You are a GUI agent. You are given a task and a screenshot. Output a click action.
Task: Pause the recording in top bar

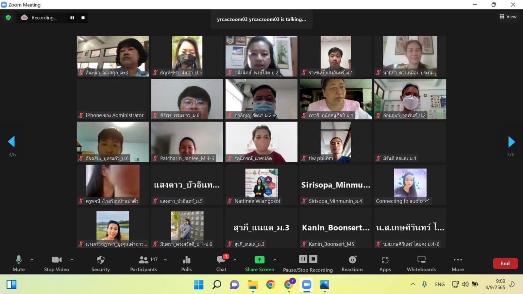point(72,18)
